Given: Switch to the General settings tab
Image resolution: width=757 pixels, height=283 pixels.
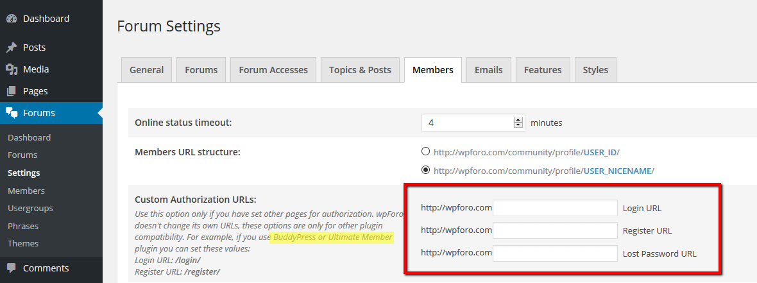Looking at the screenshot, I should [146, 70].
